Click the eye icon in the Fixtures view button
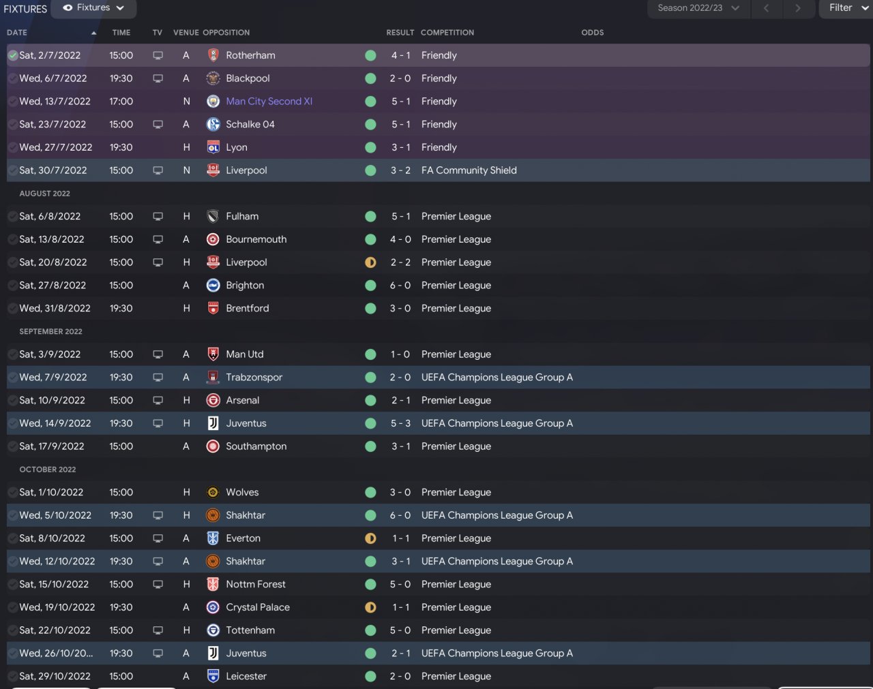Viewport: 873px width, 689px height. pos(68,8)
